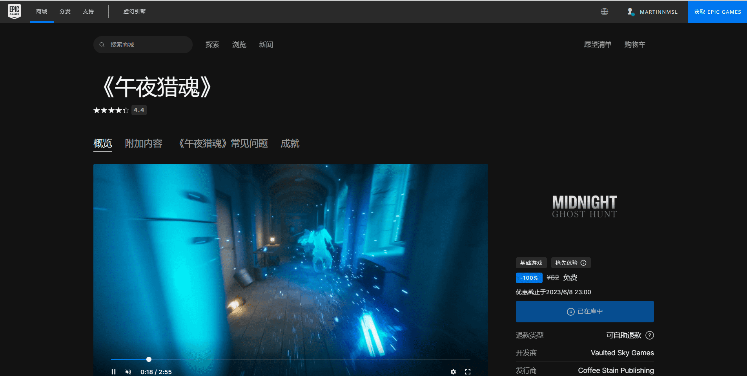Click the 0:18 / 2:55 time display
747x376 pixels.
(x=156, y=372)
